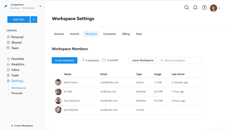
Task: Open the Shared library
Action: (x=16, y=42)
